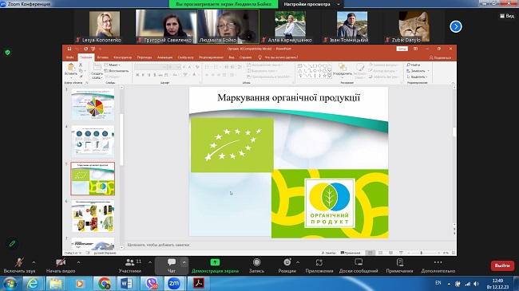Screen dimensions: 519x291
Task: Switch to Слайд-шоу ribbon tab
Action: point(186,57)
